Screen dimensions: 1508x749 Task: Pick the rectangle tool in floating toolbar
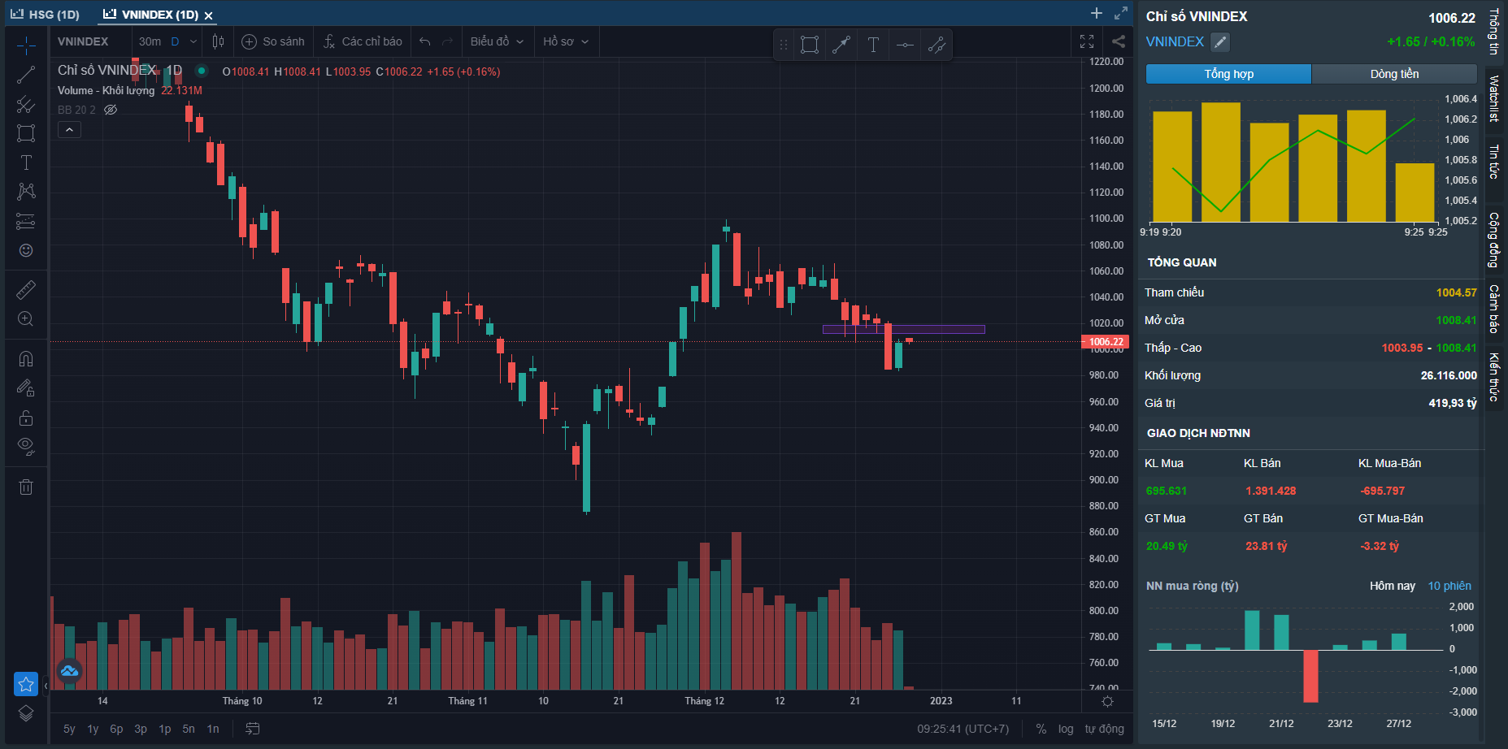coord(810,45)
